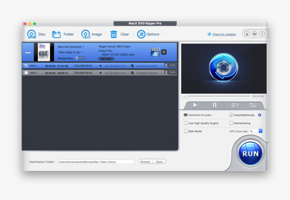Open subtitle dropdown for title 1
The image size is (290, 200).
pos(149,66)
